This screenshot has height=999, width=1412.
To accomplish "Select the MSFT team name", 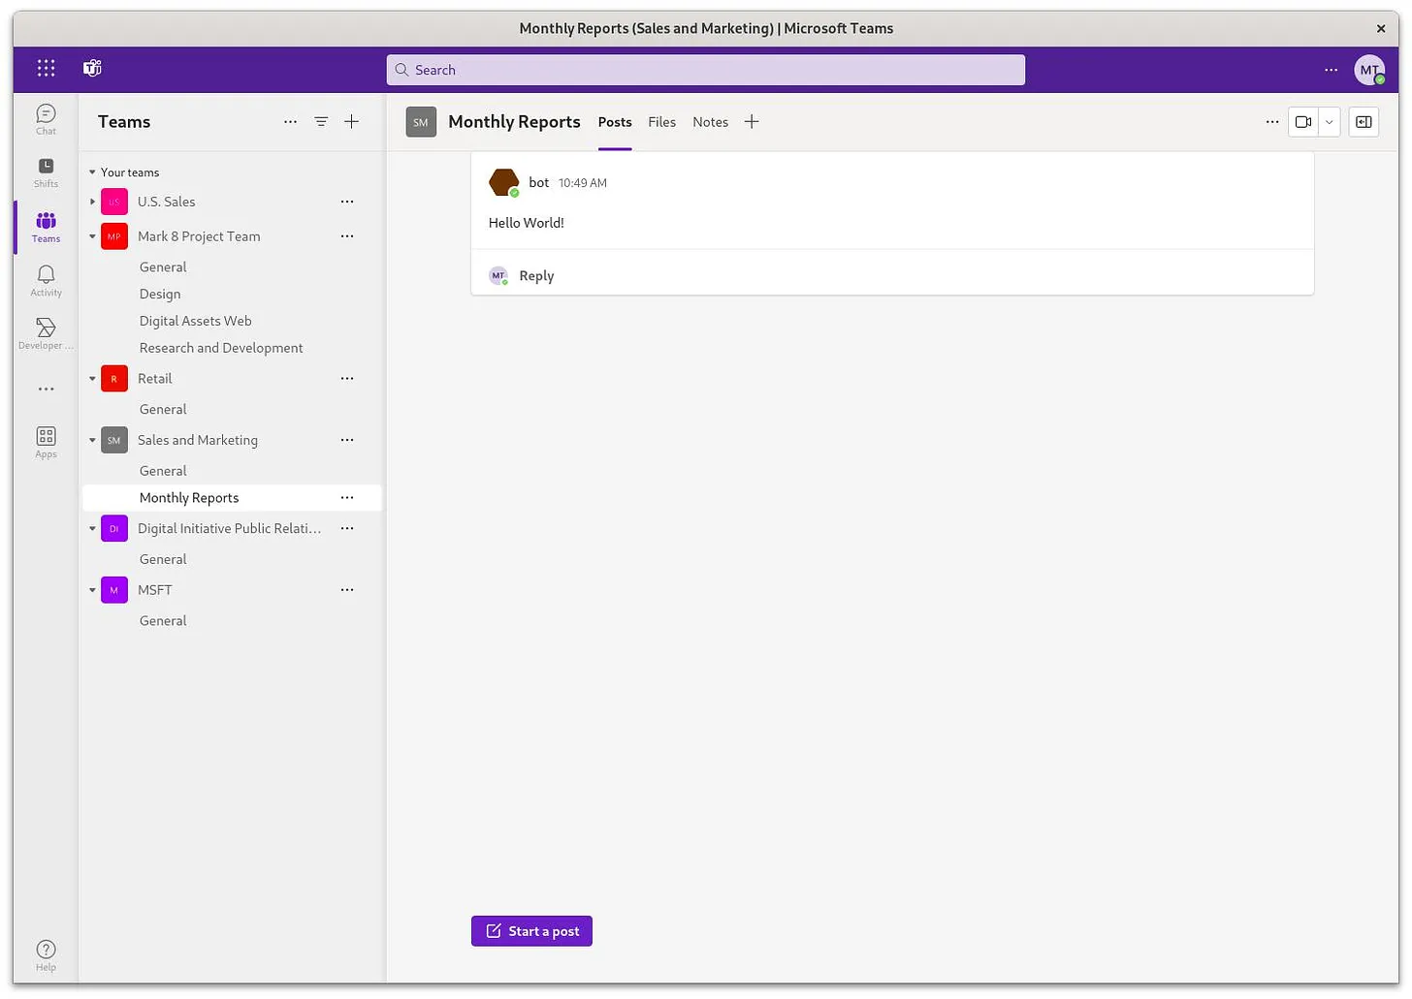I will 155,590.
